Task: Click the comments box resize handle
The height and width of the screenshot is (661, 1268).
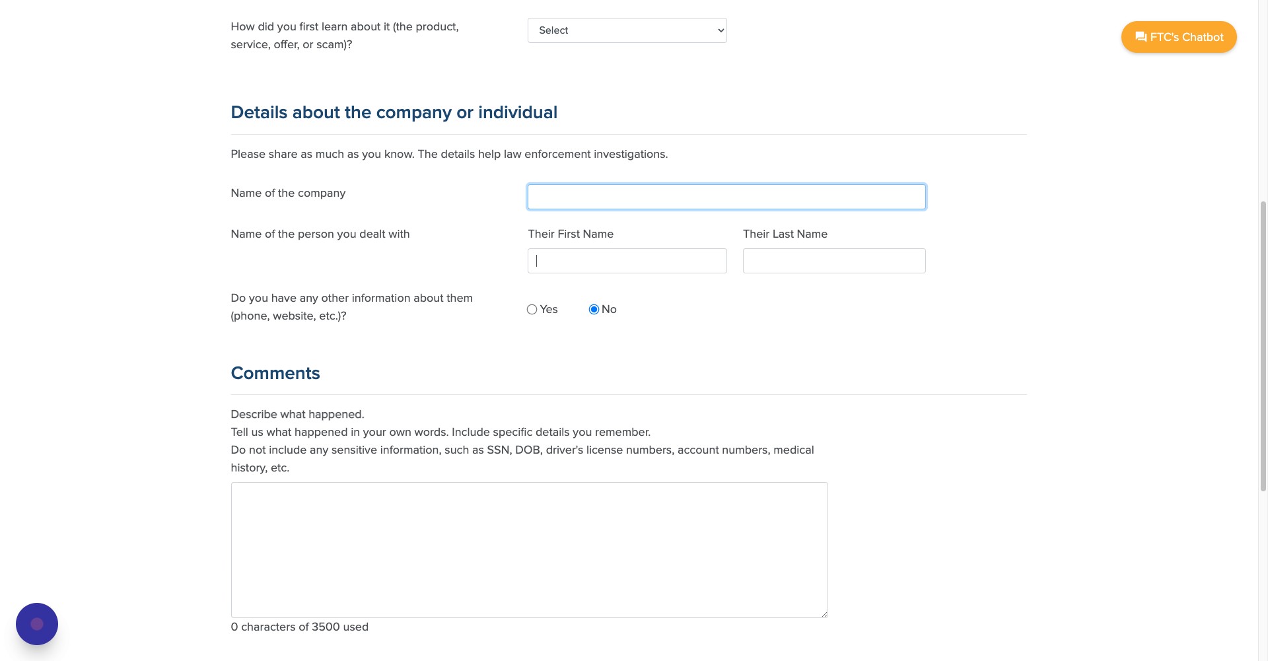Action: point(824,613)
